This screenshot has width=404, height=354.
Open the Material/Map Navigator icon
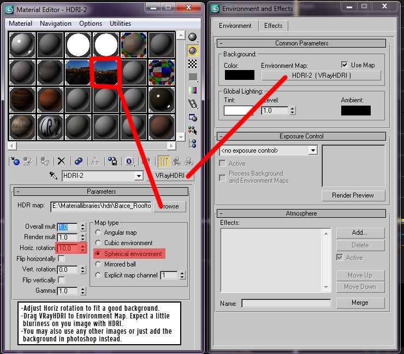click(x=193, y=143)
